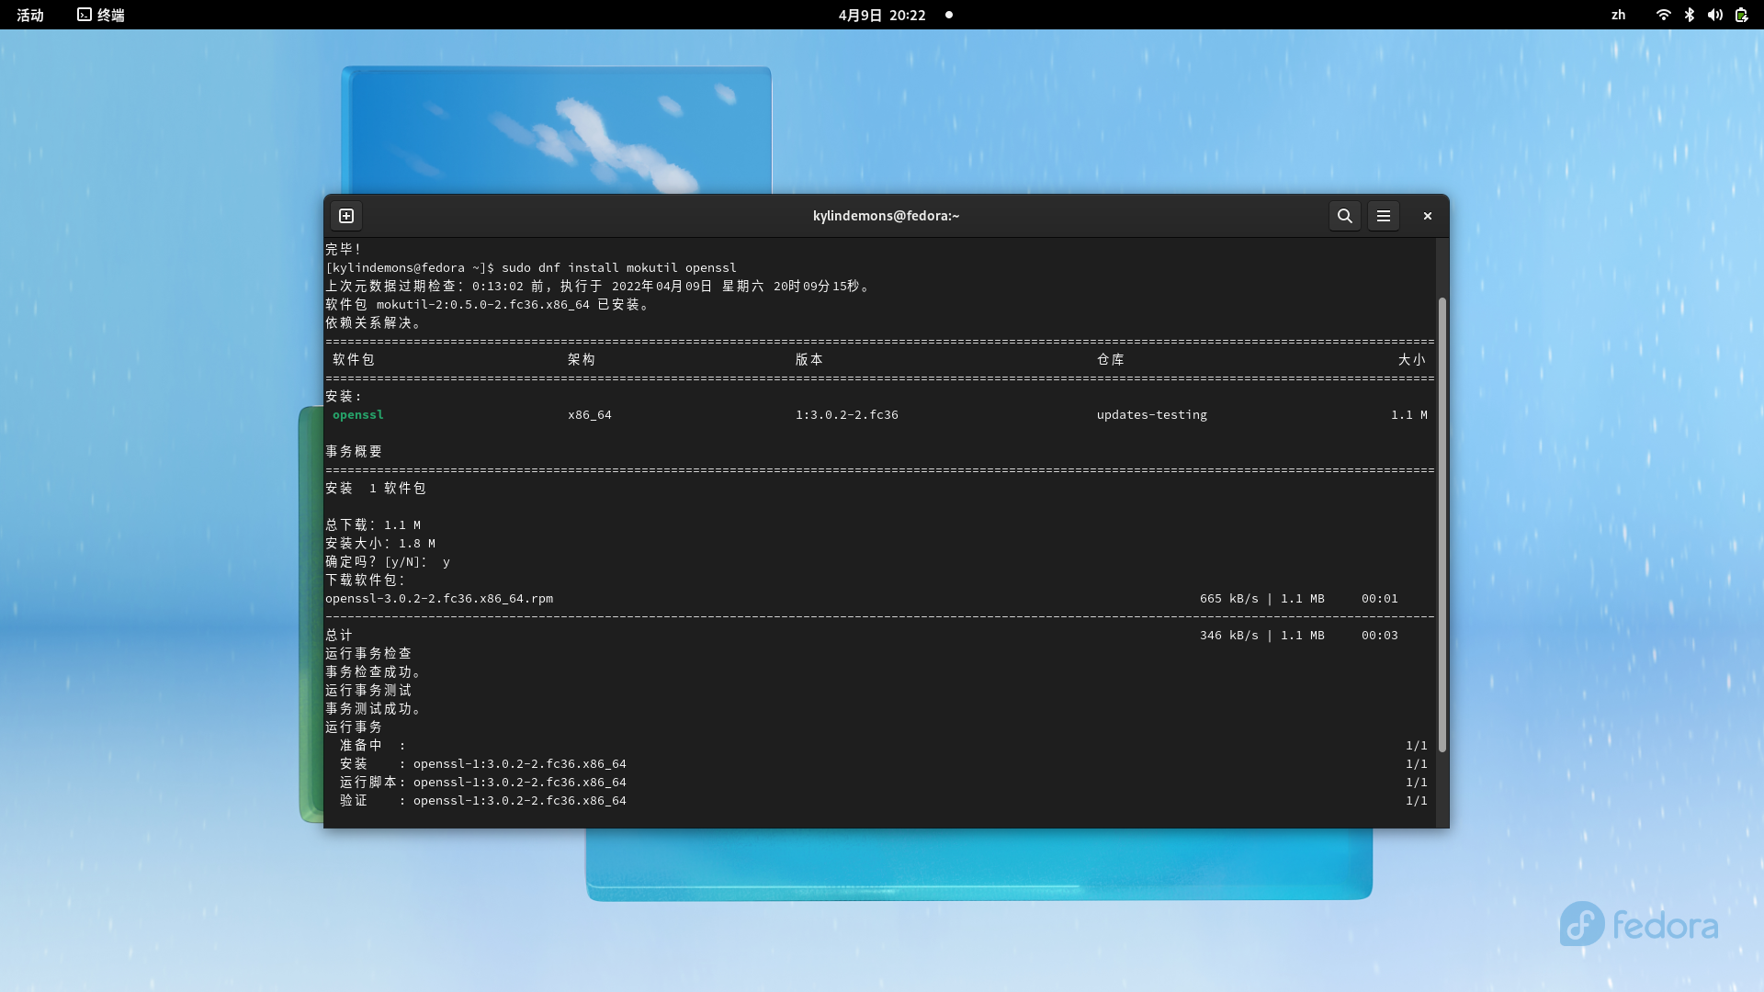This screenshot has height=992, width=1764.
Task: Click the notification dot beside clock
Action: (x=949, y=15)
